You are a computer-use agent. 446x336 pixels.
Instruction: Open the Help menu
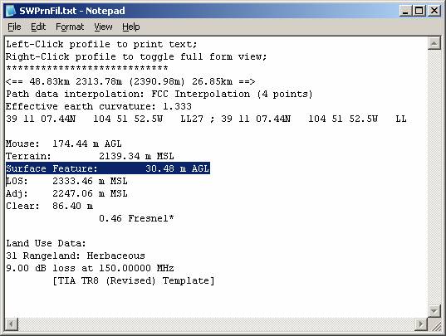[x=131, y=27]
